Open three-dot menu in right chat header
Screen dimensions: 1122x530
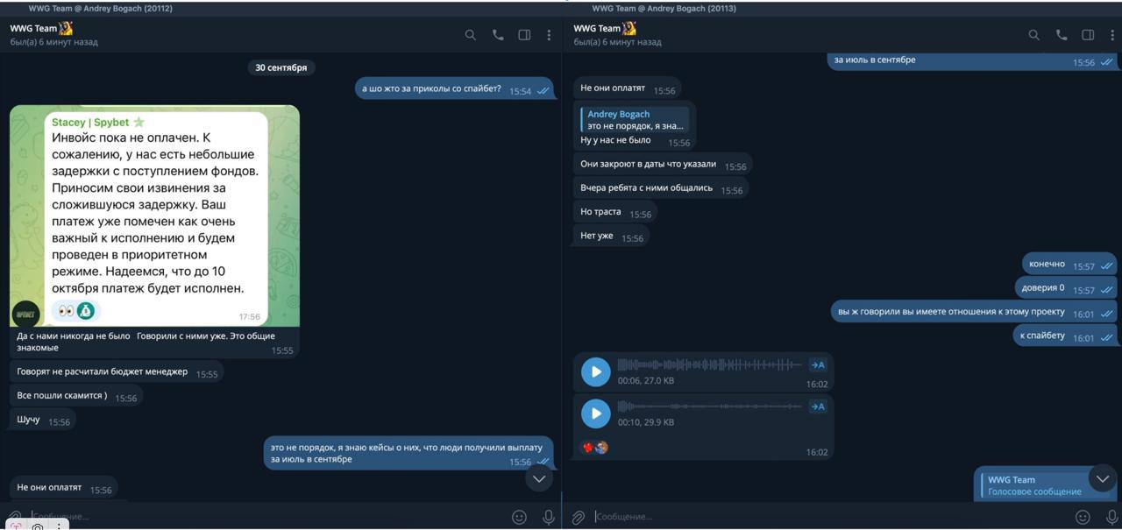click(1112, 35)
